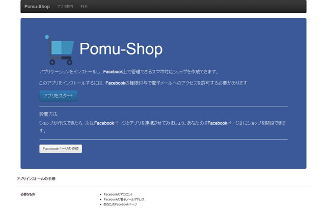Open the アプリ案内 menu item
Image resolution: width=326 pixels, height=214 pixels.
pyautogui.click(x=65, y=7)
